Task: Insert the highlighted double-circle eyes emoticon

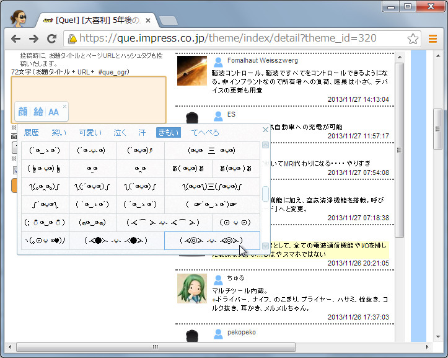Action: coord(212,240)
